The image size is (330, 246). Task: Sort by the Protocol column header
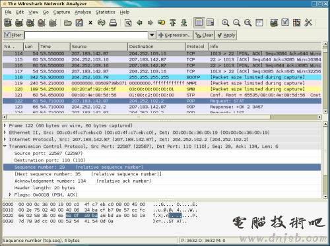197,46
